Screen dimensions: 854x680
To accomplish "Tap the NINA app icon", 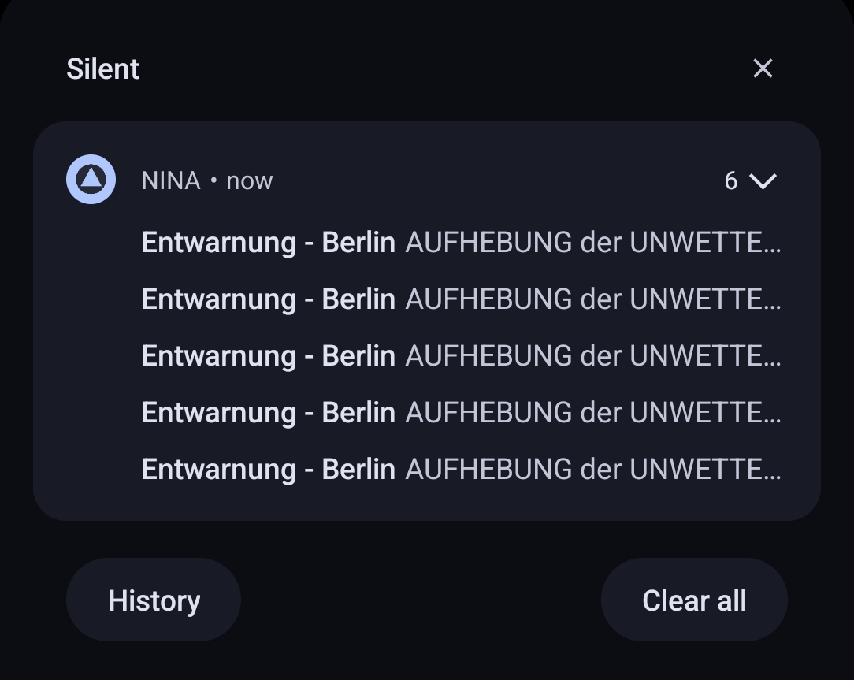I will coord(91,180).
